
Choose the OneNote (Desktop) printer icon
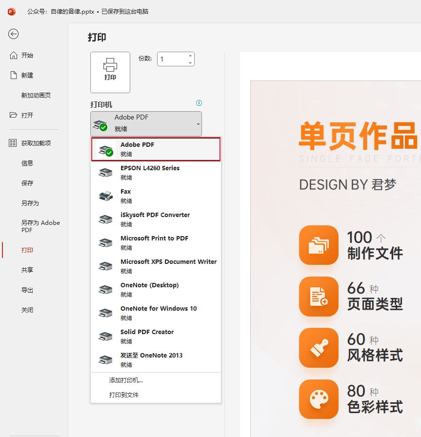[x=105, y=289]
